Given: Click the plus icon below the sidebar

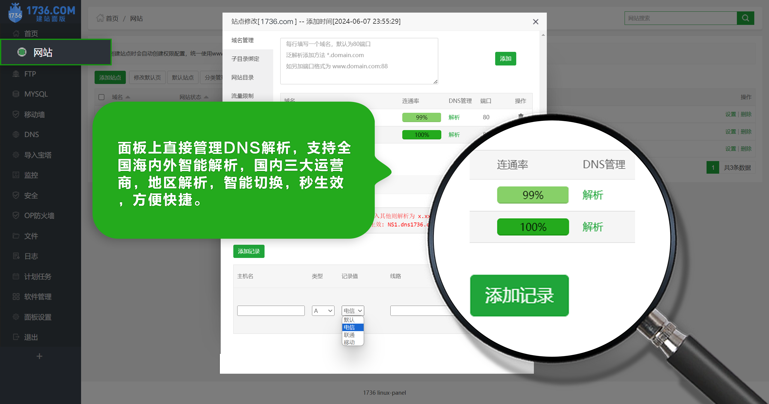Looking at the screenshot, I should point(39,356).
